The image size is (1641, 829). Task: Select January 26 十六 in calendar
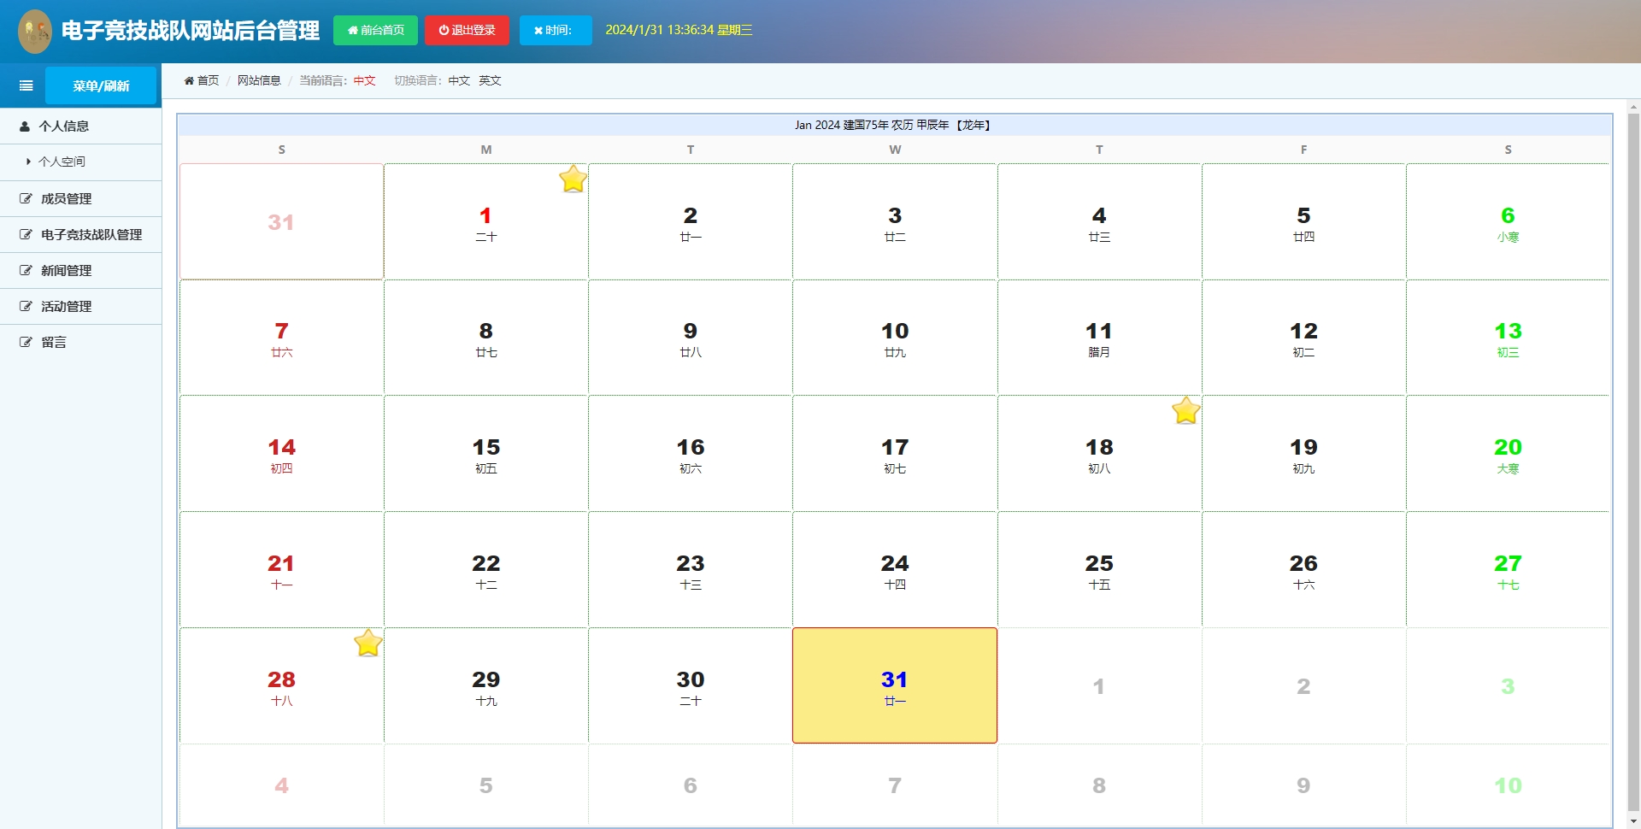[x=1303, y=569]
